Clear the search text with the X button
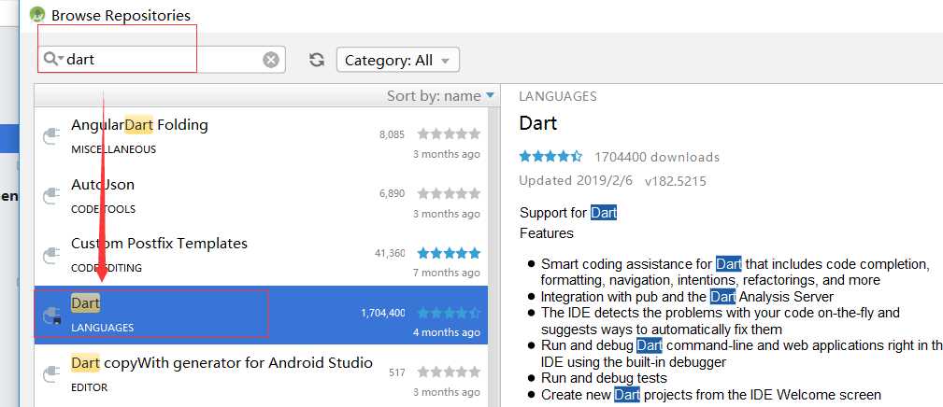The image size is (943, 407). tap(271, 60)
